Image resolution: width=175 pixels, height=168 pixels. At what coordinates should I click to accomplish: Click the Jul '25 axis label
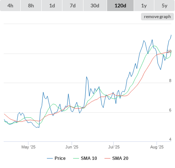114,147
